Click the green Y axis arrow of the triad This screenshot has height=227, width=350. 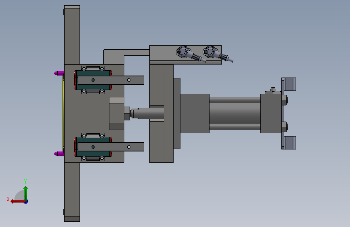(x=26, y=193)
